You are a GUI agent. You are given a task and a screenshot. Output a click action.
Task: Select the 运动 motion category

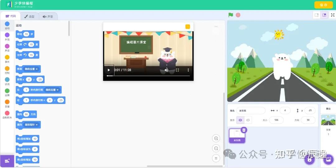[x=7, y=25]
